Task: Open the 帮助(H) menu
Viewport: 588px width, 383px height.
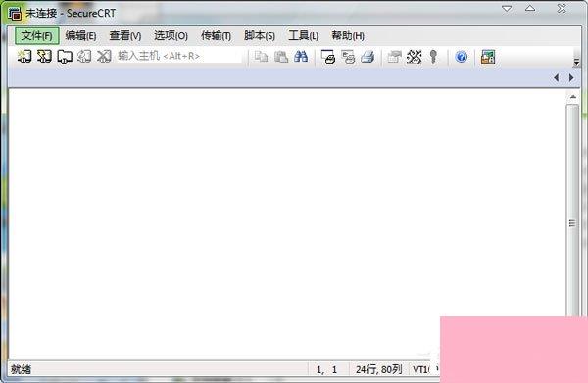Action: click(x=348, y=36)
